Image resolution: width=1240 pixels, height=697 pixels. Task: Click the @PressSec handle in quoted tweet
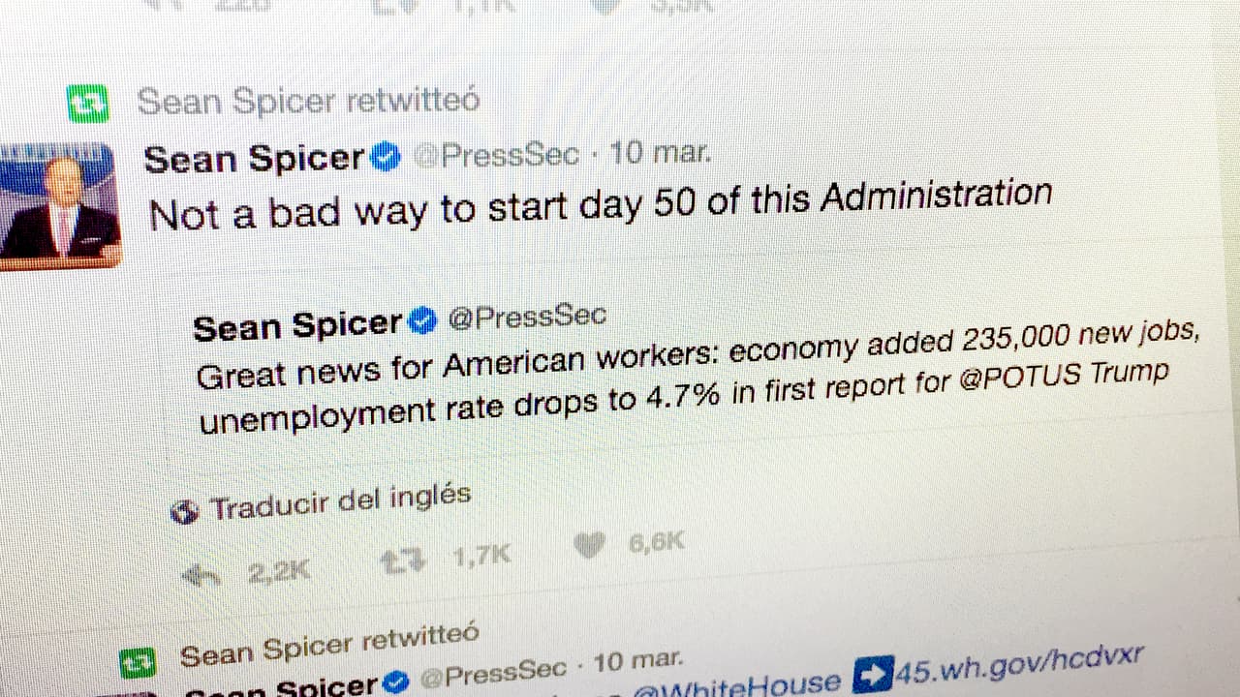[526, 317]
